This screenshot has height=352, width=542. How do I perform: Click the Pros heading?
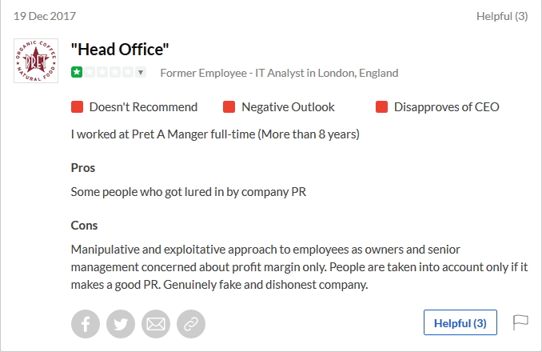point(83,168)
